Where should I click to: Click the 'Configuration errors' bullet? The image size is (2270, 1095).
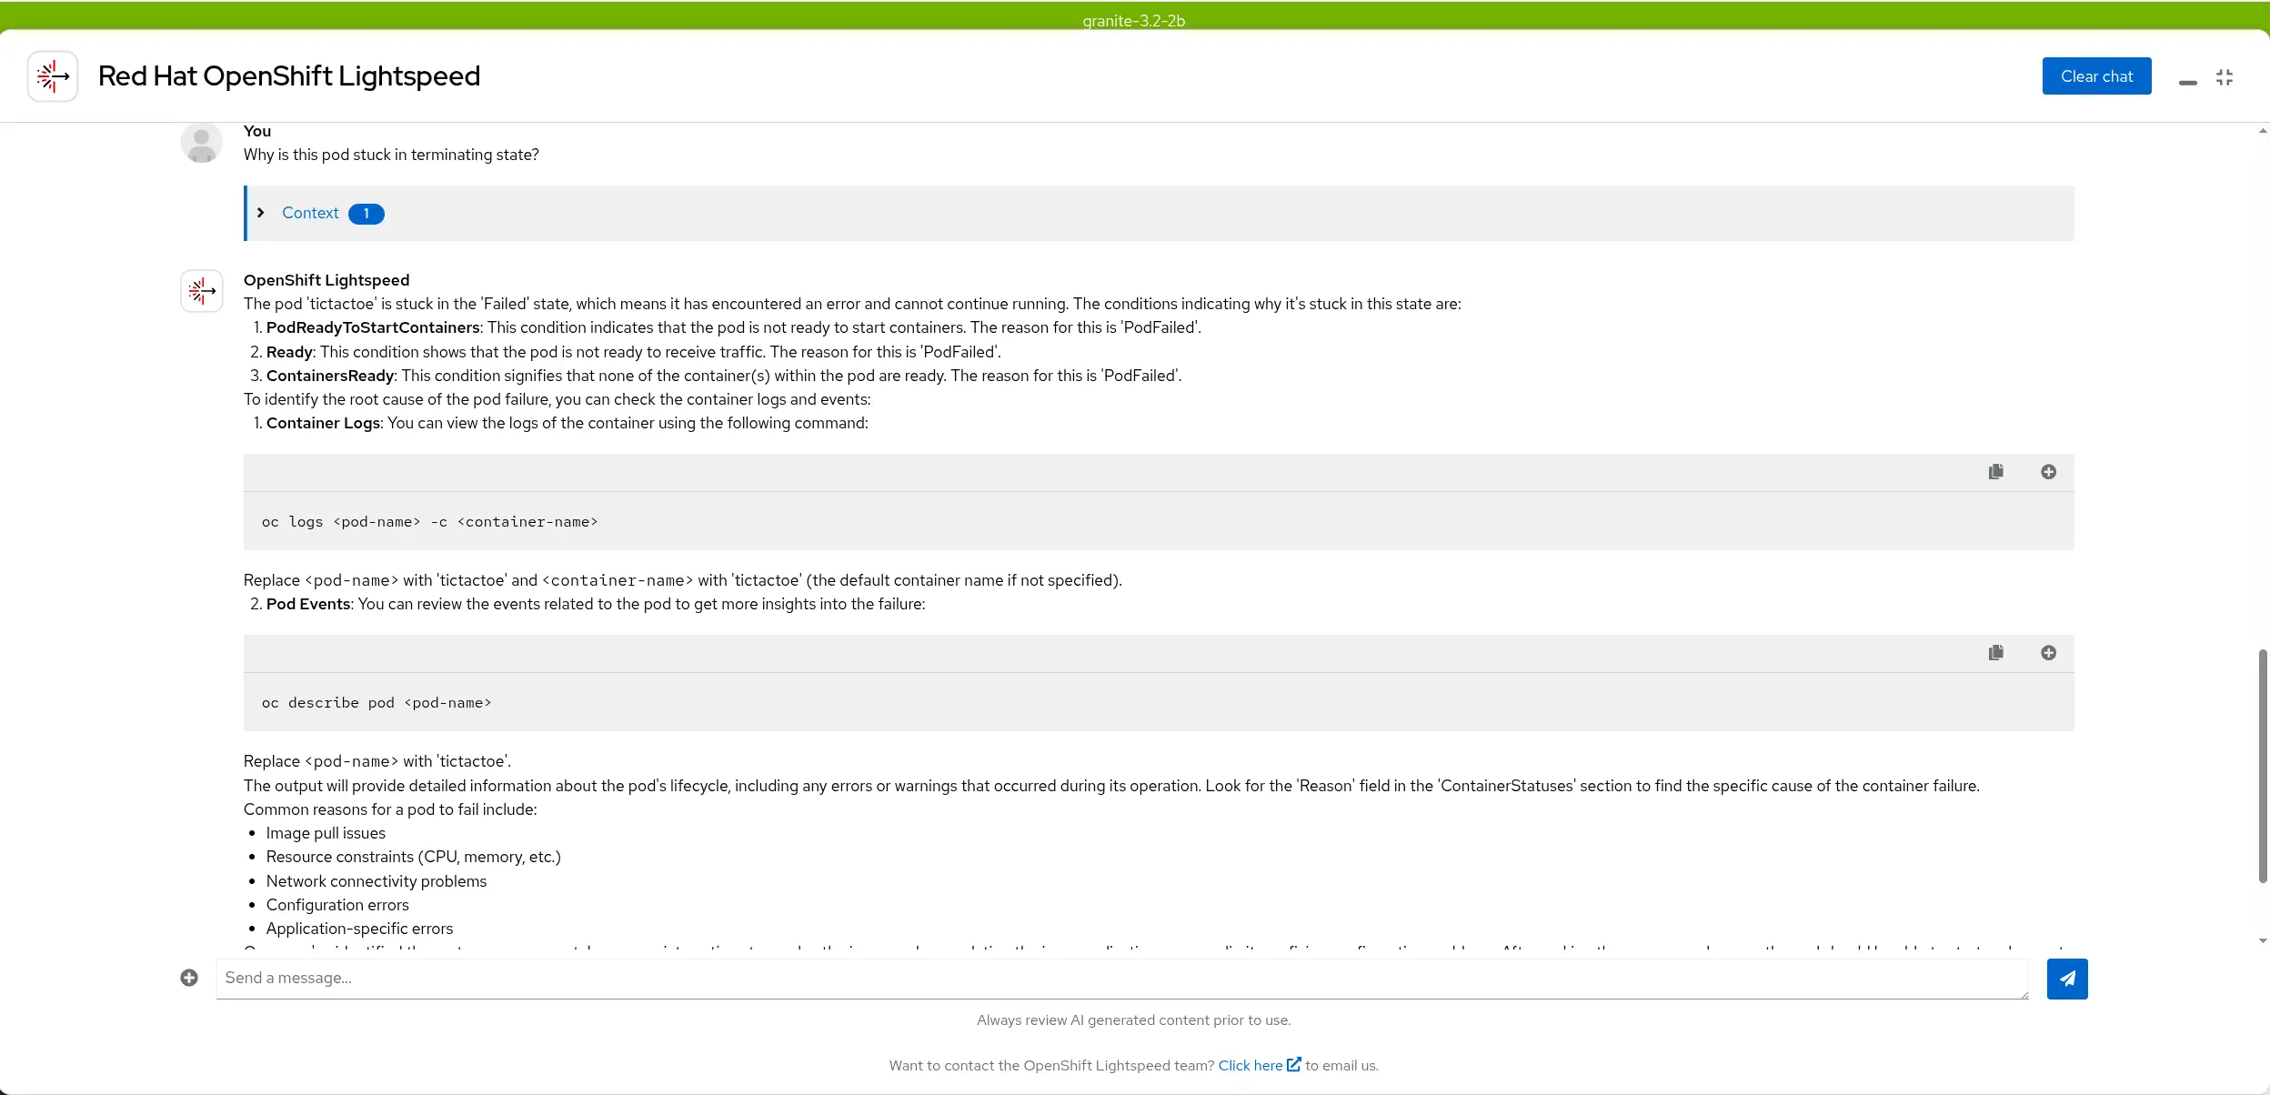(337, 905)
